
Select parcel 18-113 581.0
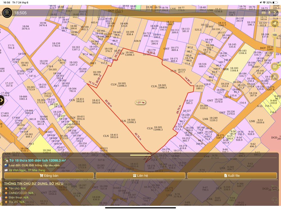(185, 30)
